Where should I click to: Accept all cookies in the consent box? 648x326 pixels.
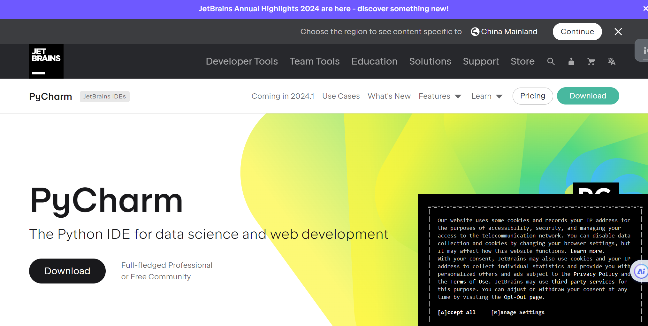456,312
